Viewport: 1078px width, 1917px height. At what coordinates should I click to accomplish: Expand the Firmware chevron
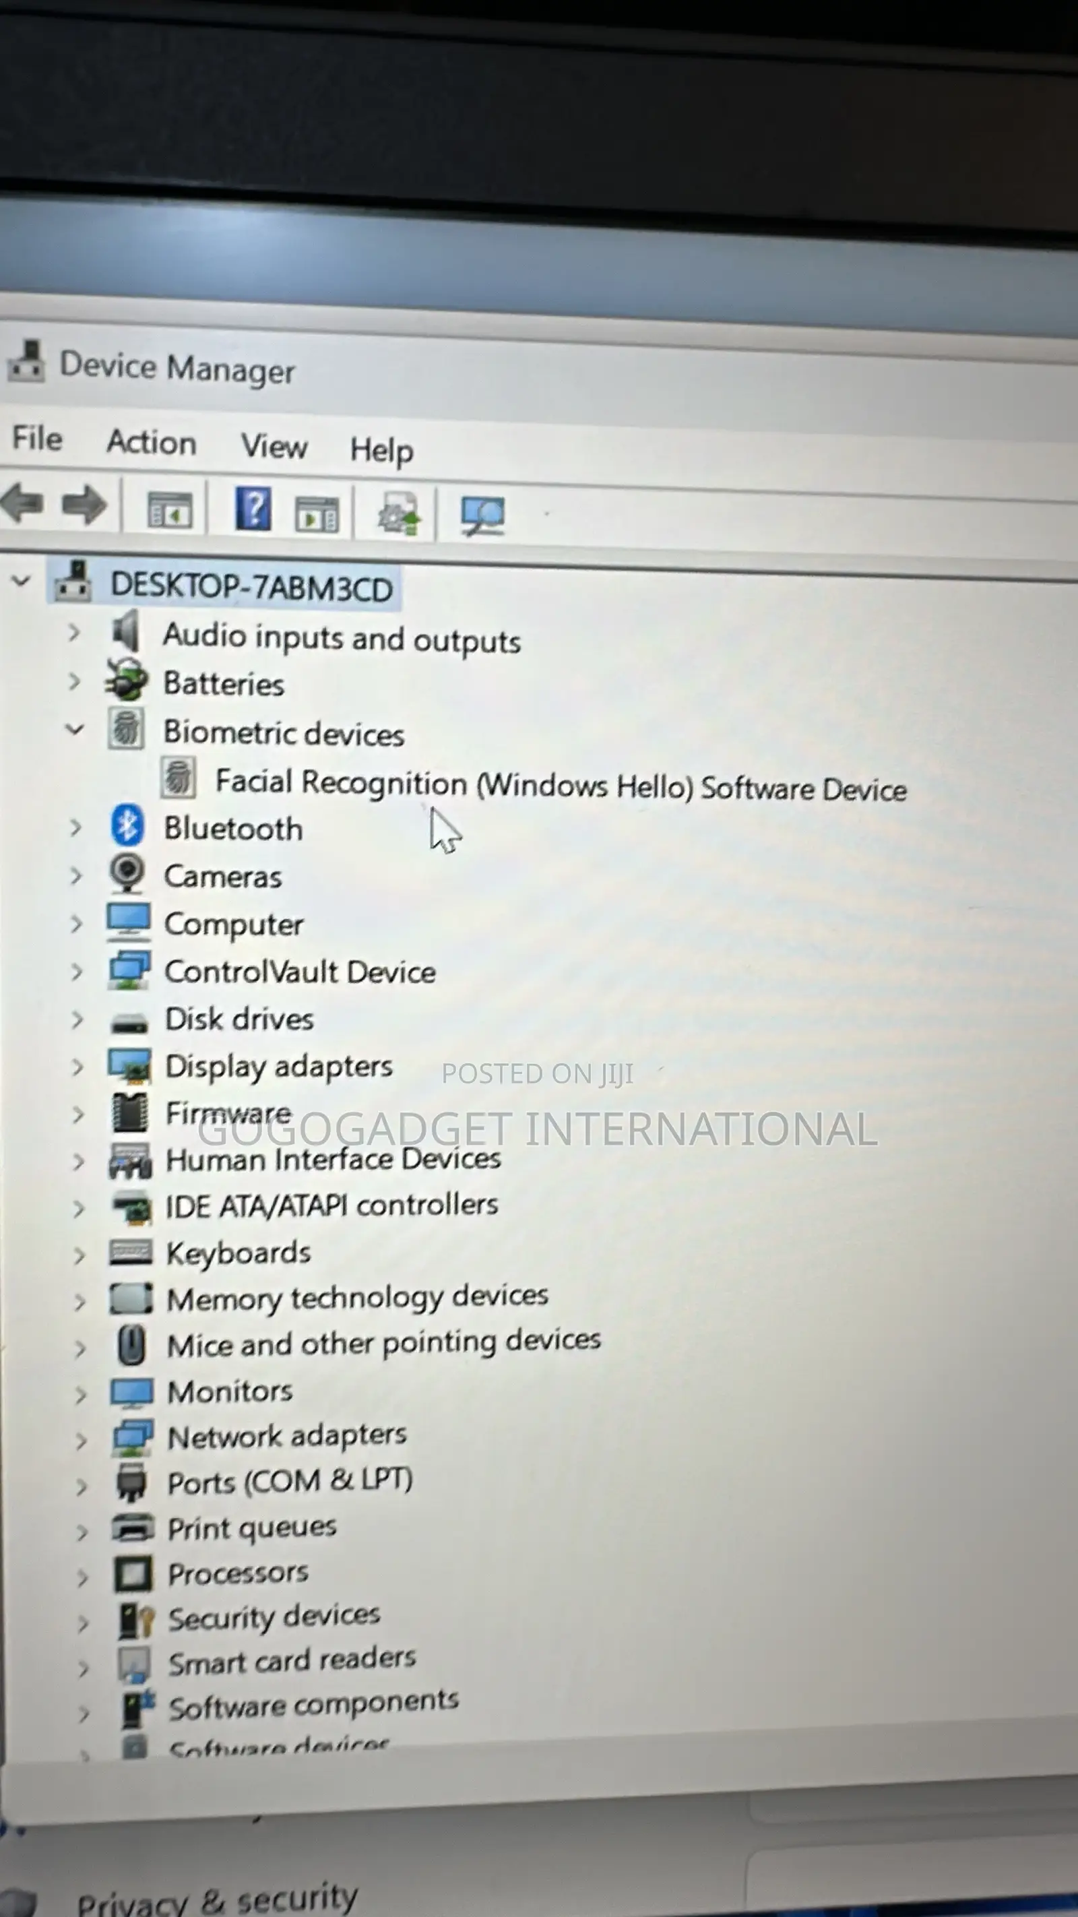(77, 1114)
